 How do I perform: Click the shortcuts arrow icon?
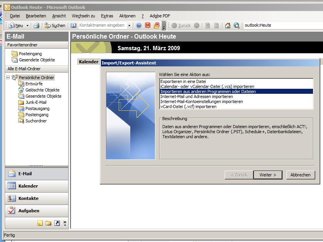pyautogui.click(x=57, y=223)
